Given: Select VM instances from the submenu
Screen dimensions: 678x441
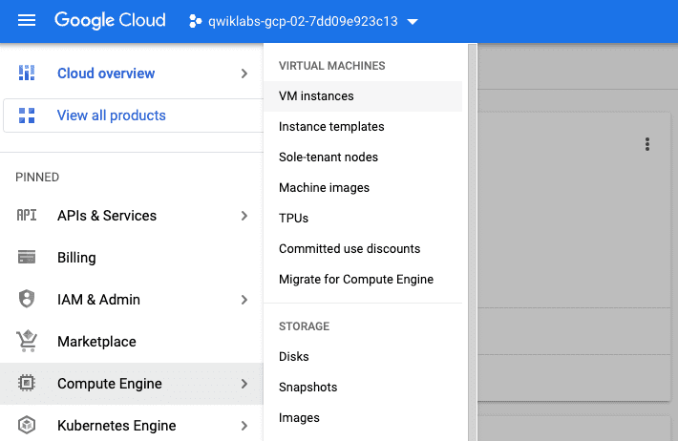Looking at the screenshot, I should pos(316,96).
